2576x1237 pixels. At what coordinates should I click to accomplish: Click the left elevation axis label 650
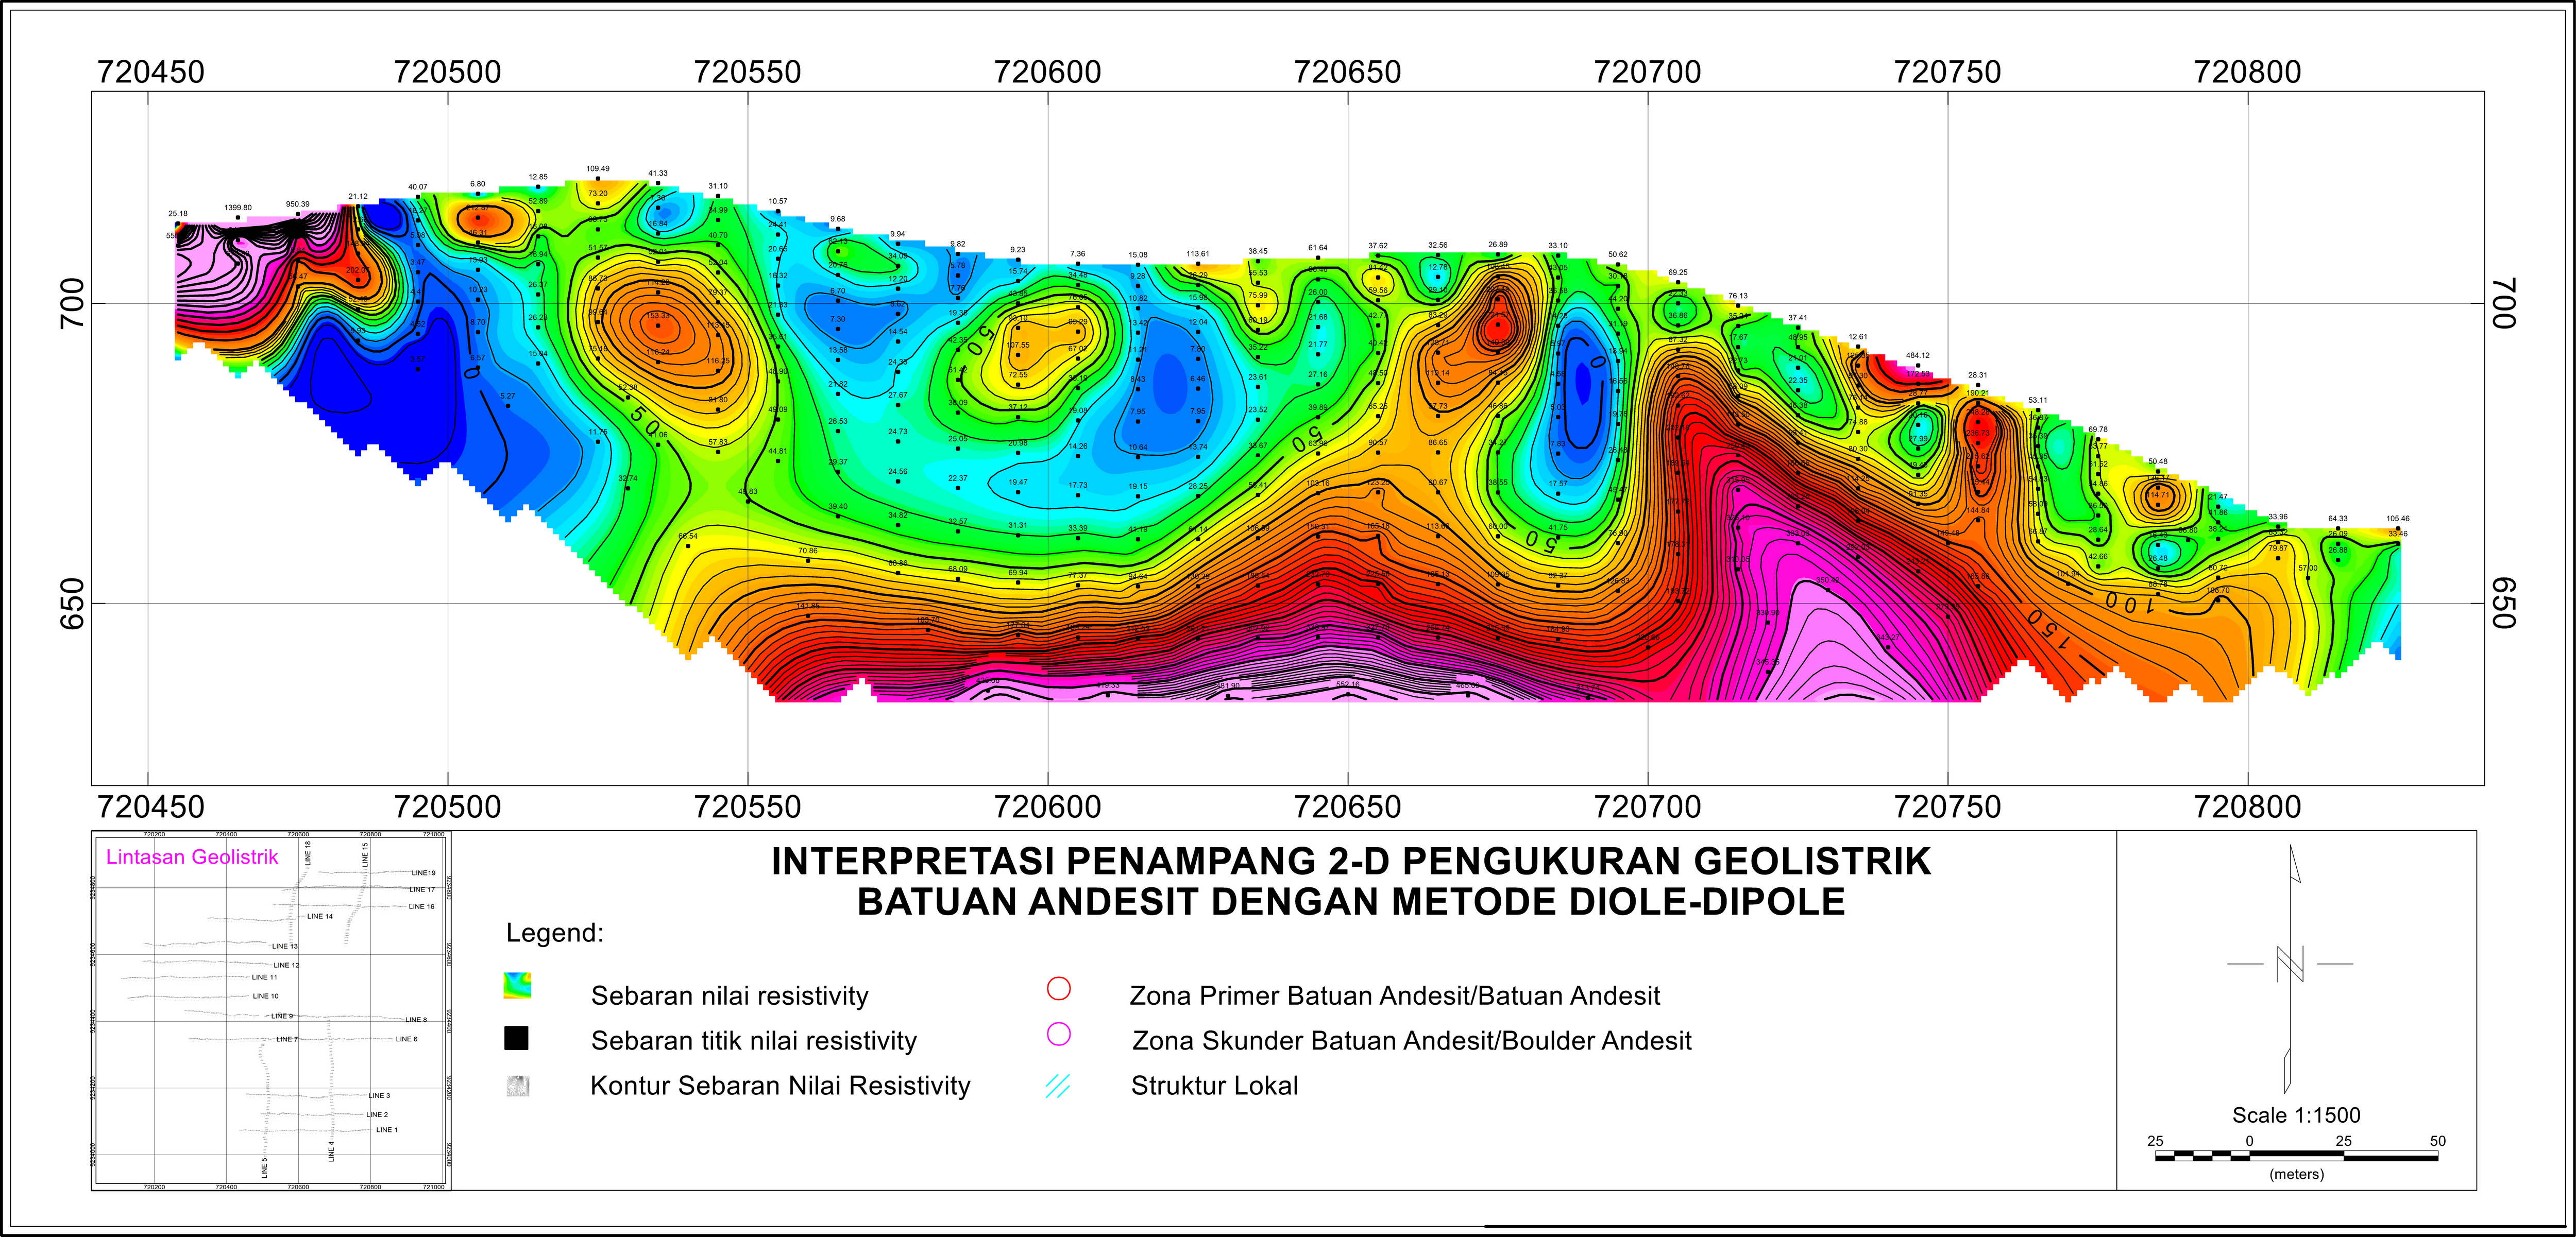tap(73, 604)
